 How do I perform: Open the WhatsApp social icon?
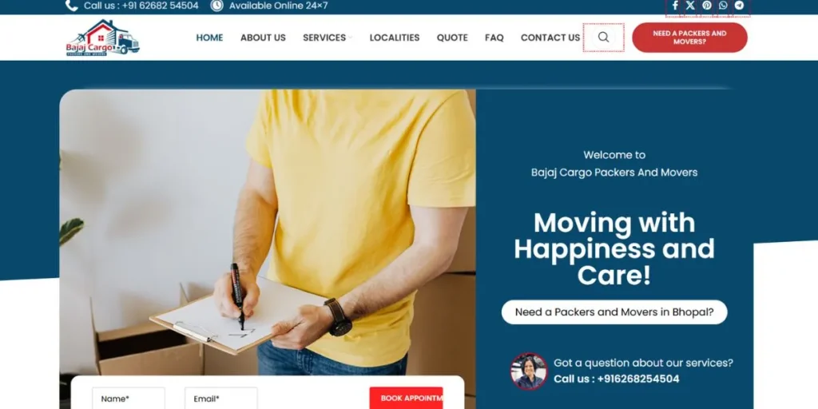pos(722,6)
